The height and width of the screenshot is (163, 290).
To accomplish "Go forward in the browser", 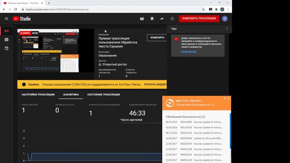I will pyautogui.click(x=10, y=10).
